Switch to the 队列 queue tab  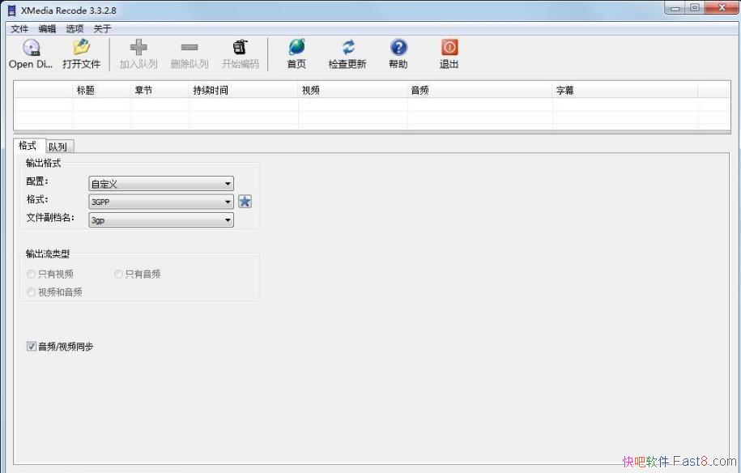coord(57,146)
